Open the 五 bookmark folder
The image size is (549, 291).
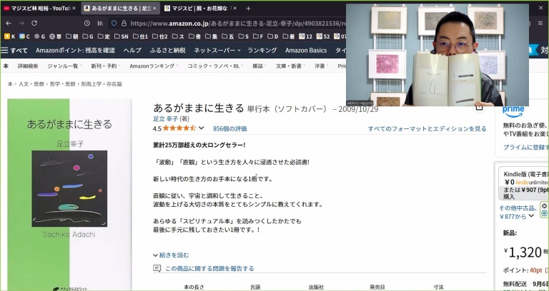(228, 36)
